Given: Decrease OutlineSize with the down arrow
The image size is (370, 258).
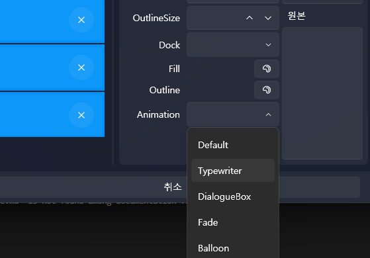Looking at the screenshot, I should click(x=268, y=18).
